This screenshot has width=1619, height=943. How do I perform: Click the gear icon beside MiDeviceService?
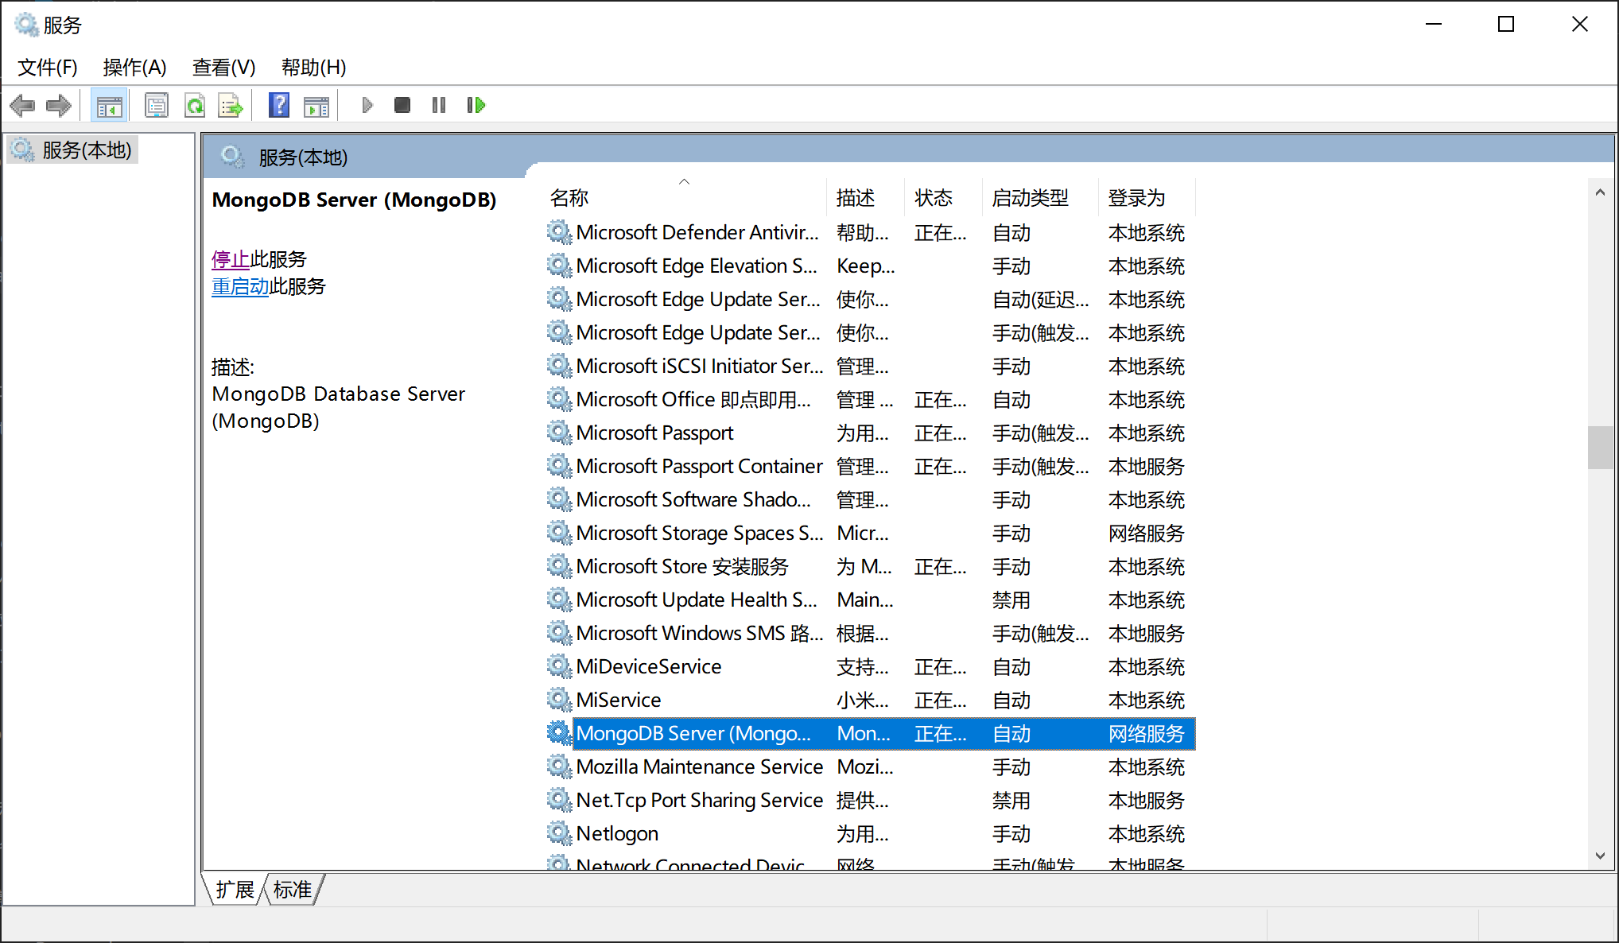559,666
